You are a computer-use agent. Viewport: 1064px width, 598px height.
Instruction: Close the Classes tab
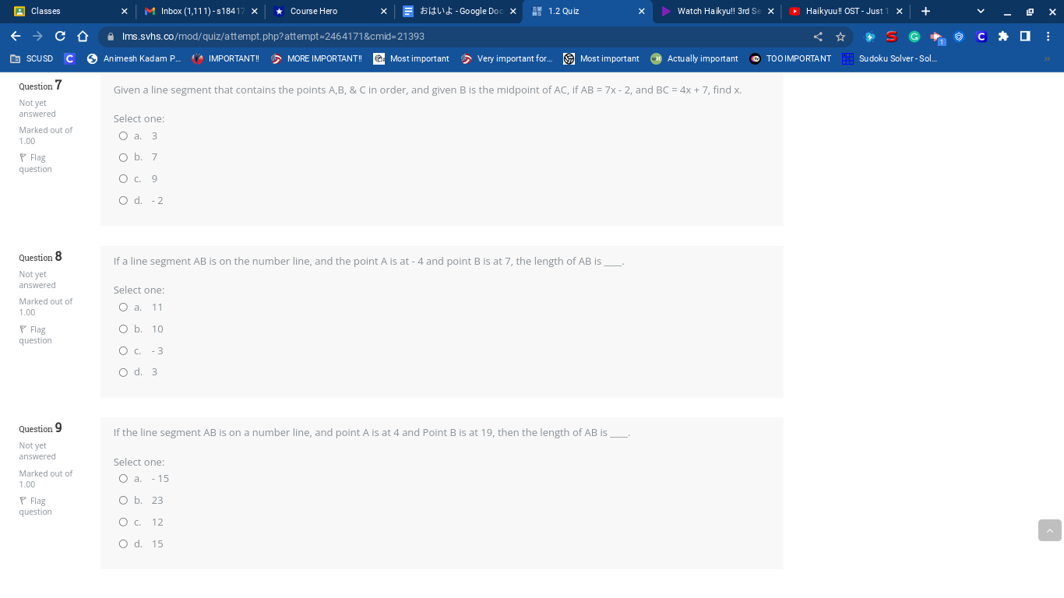pyautogui.click(x=124, y=12)
